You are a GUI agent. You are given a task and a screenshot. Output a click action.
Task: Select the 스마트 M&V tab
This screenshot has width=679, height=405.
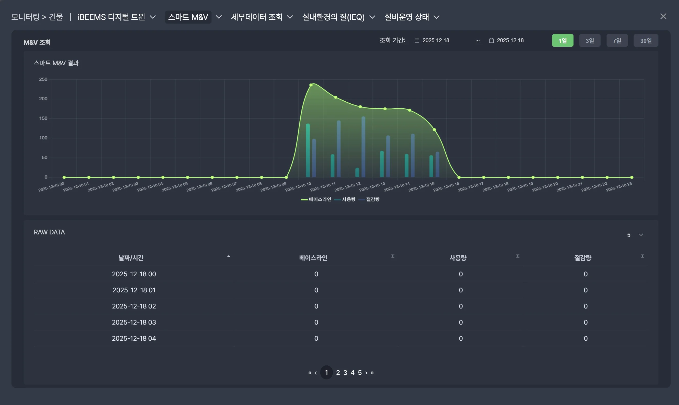coord(188,17)
